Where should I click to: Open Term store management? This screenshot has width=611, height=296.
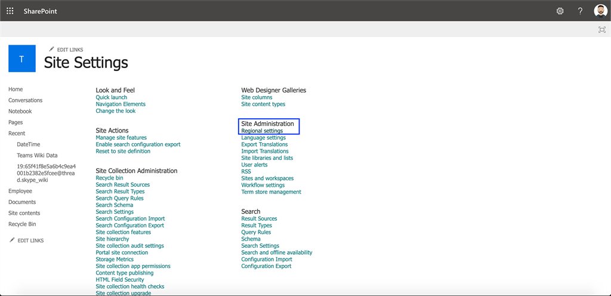pyautogui.click(x=271, y=192)
